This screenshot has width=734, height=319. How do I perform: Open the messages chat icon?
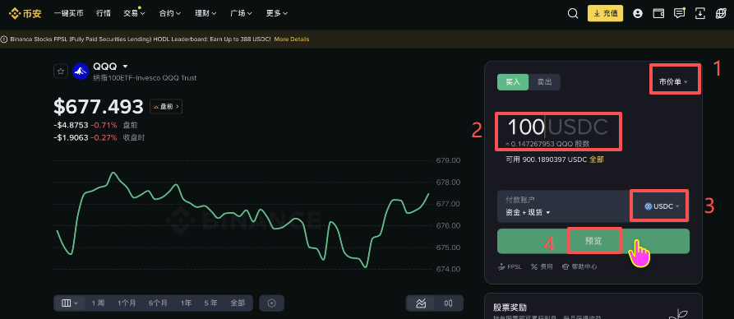coord(679,13)
